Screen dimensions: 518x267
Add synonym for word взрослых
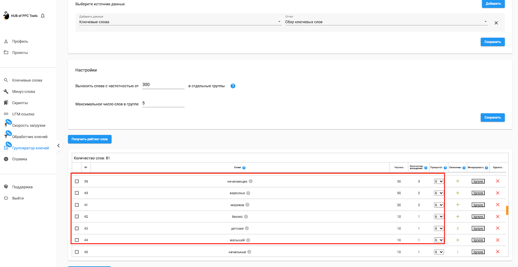pyautogui.click(x=458, y=193)
